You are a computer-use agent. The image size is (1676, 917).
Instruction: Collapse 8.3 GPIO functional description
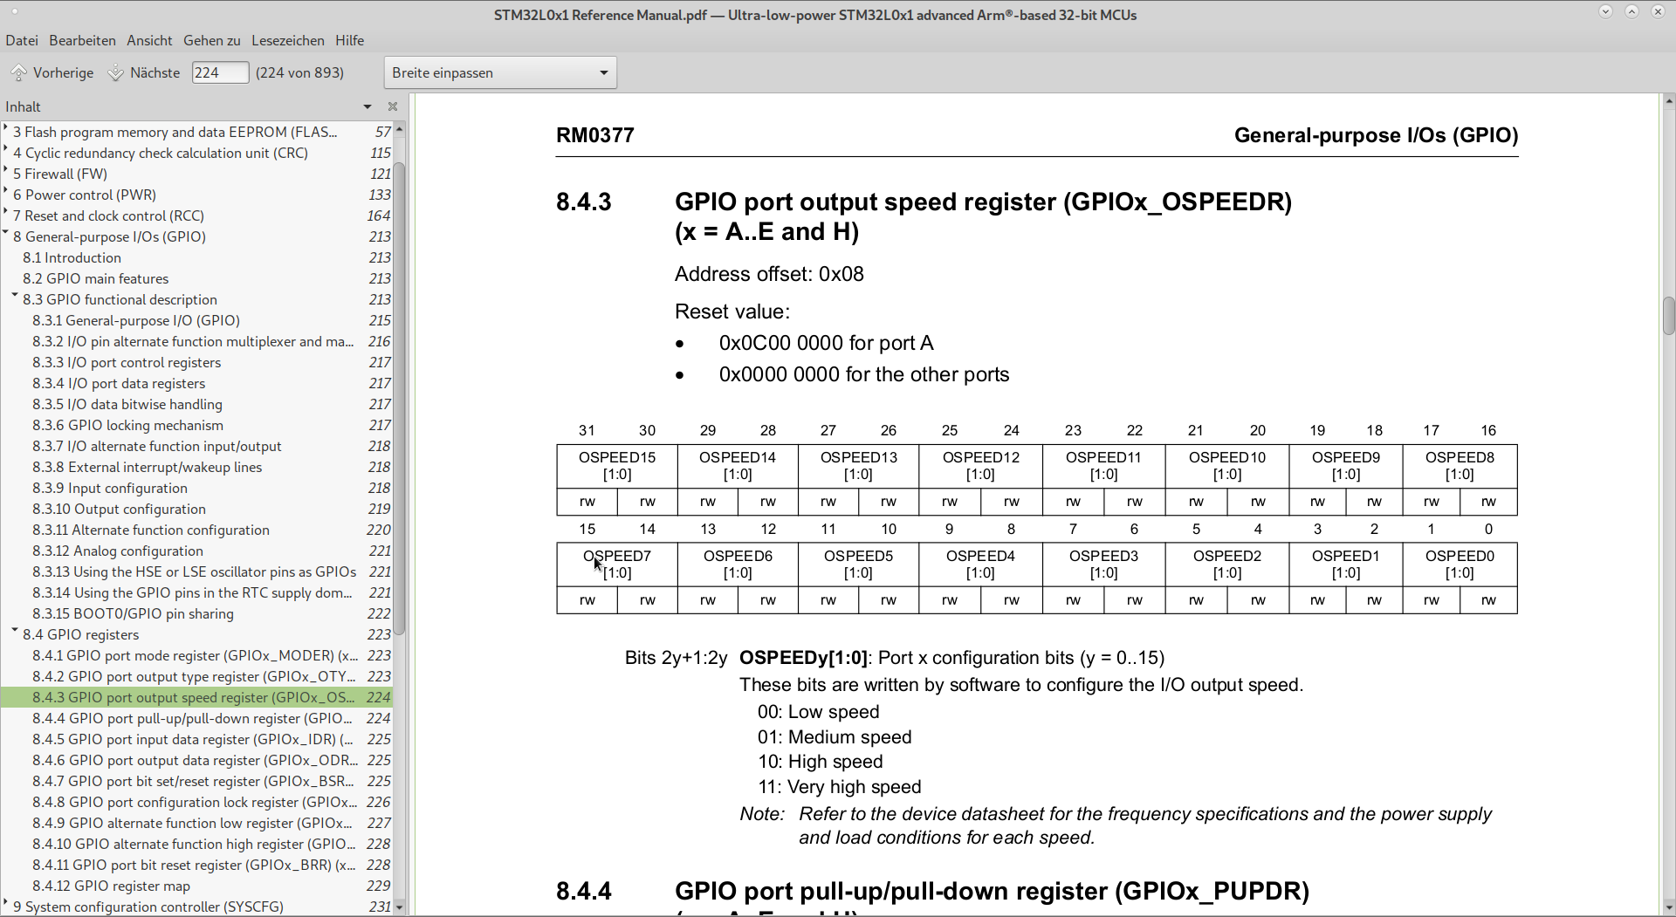pos(15,296)
